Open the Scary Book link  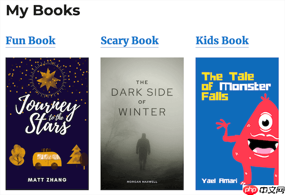point(130,41)
